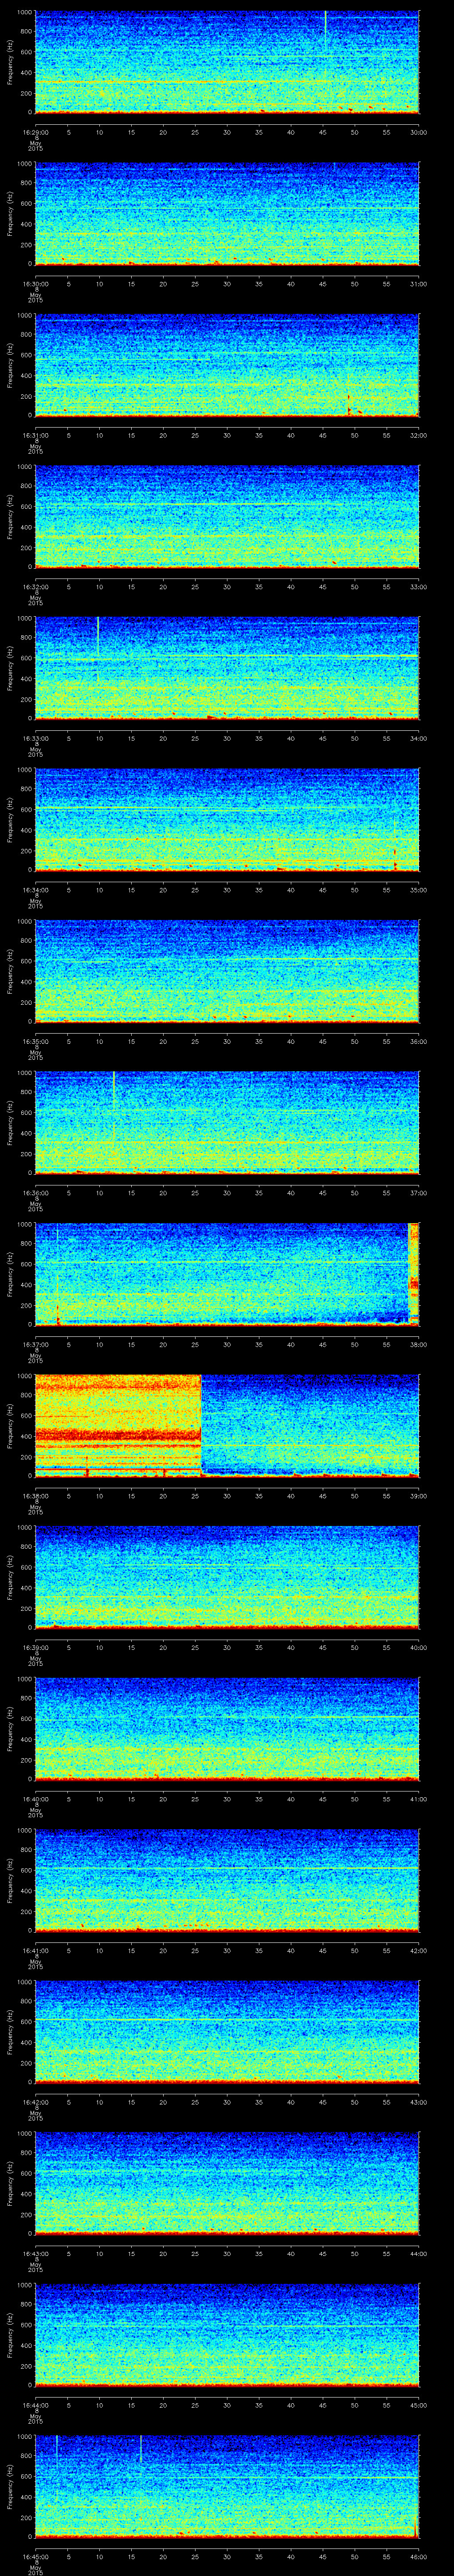Click the white spike near 16s in 16:45 panel
This screenshot has width=454, height=2576.
[141, 2449]
